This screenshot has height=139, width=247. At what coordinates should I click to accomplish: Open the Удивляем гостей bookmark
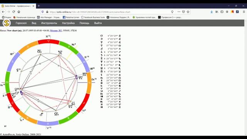coord(144,17)
